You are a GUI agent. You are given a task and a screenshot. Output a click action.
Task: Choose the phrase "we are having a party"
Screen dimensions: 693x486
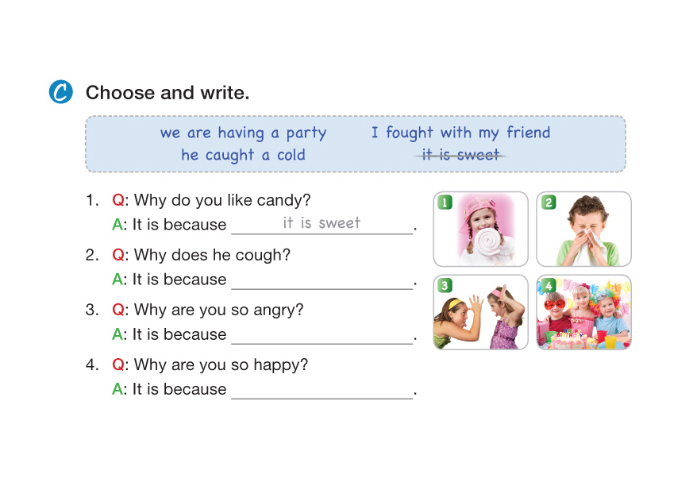tap(243, 133)
